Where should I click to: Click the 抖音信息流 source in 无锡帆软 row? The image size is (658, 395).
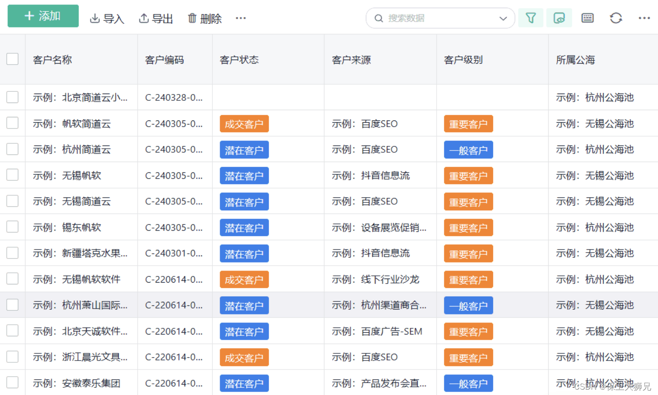371,176
